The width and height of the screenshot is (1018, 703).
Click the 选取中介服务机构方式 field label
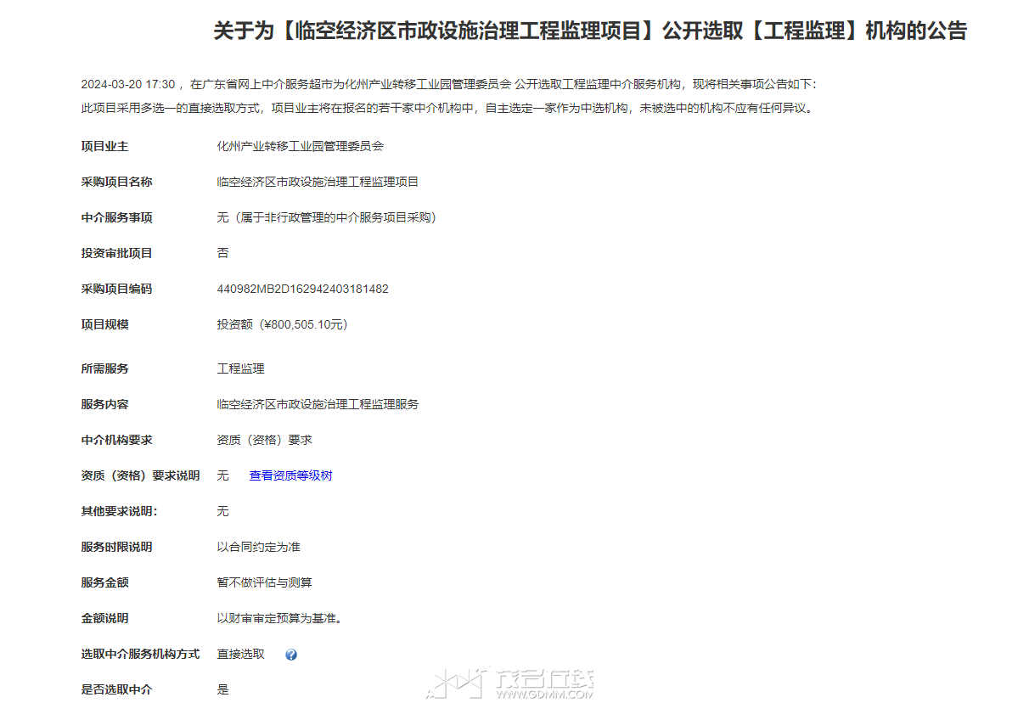[140, 655]
